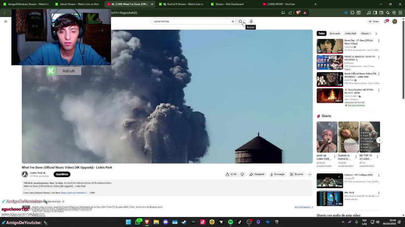The image size is (405, 227).
Task: Switch to AmigoDeYoutube Stream tab
Action: [26, 4]
